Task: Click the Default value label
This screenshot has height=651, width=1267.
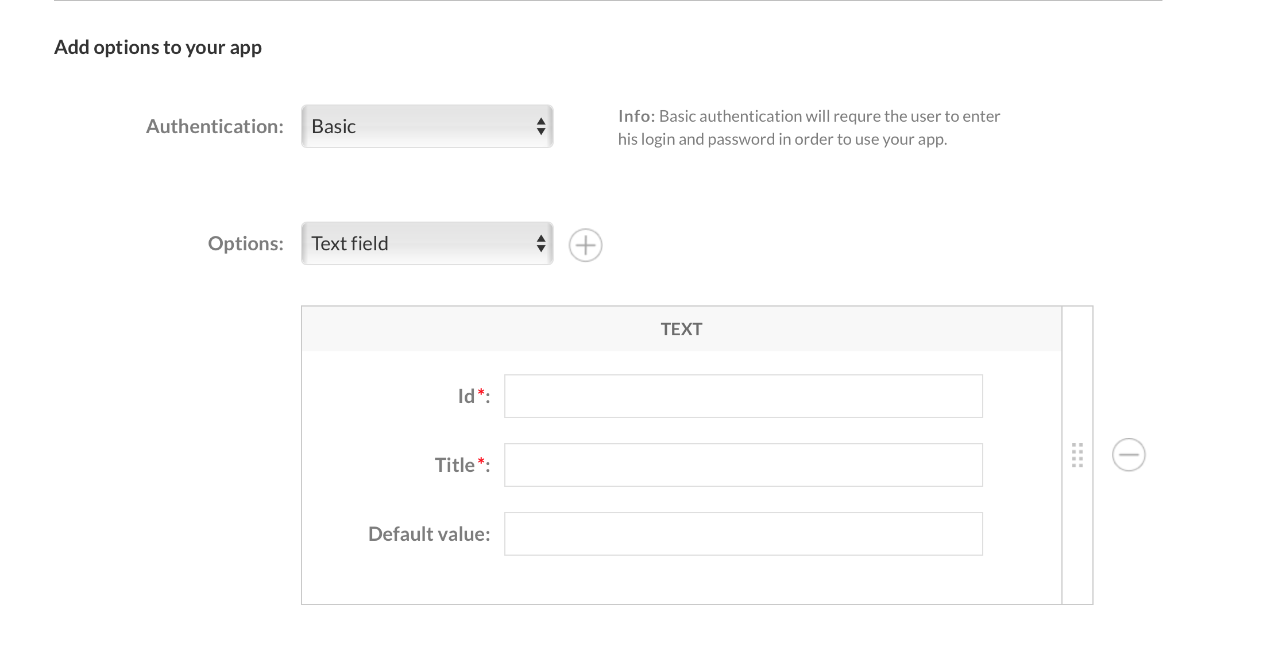Action: pyautogui.click(x=429, y=534)
